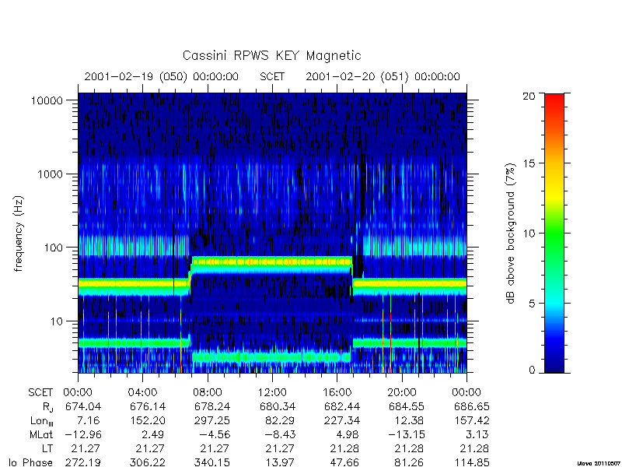Viewport: 622px width, 467px height.
Task: Click the RJ row label
Action: pyautogui.click(x=47, y=407)
